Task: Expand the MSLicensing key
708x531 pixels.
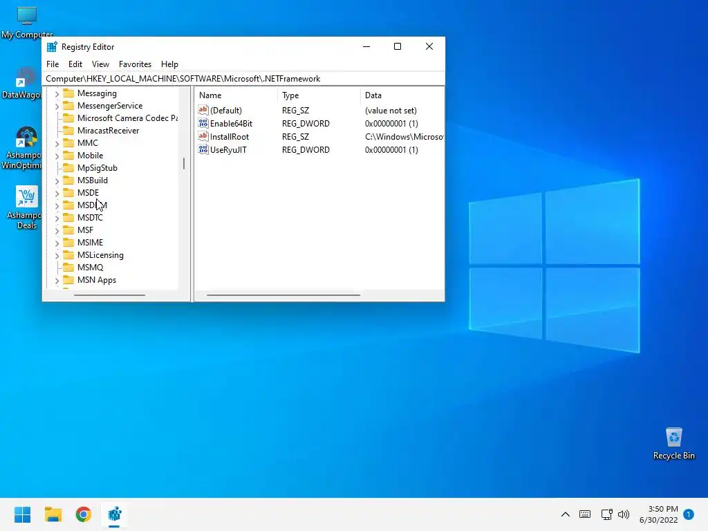Action: point(57,256)
